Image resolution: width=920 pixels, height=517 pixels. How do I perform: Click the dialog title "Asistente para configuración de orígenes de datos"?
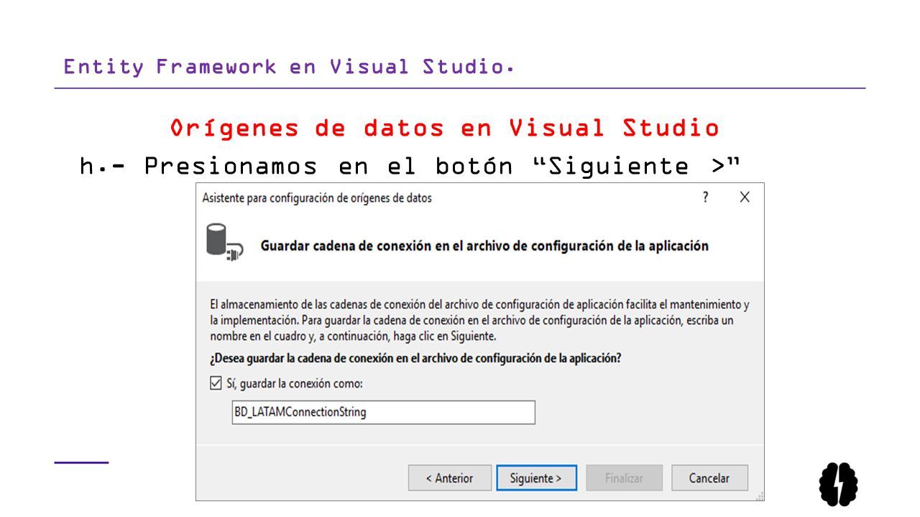(317, 197)
